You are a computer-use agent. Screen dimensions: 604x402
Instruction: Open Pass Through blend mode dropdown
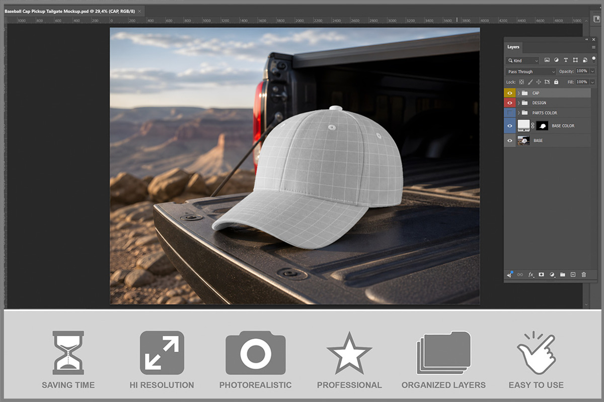point(531,72)
